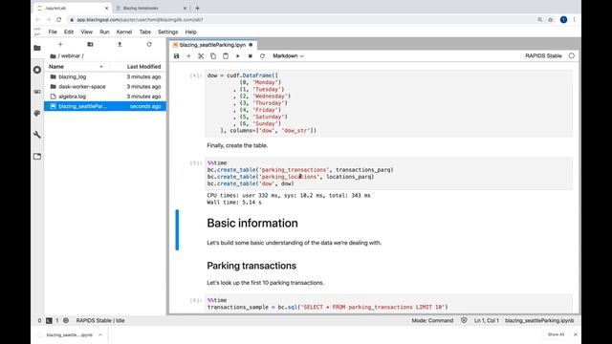Create a new folder in file browser
The height and width of the screenshot is (344, 612).
pyautogui.click(x=90, y=45)
